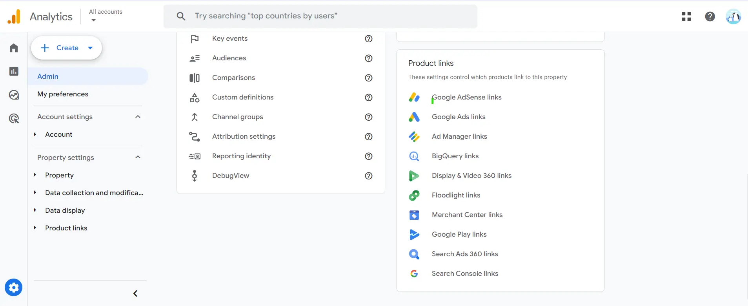Click the Search Console Google logo icon
The width and height of the screenshot is (748, 306).
(414, 273)
